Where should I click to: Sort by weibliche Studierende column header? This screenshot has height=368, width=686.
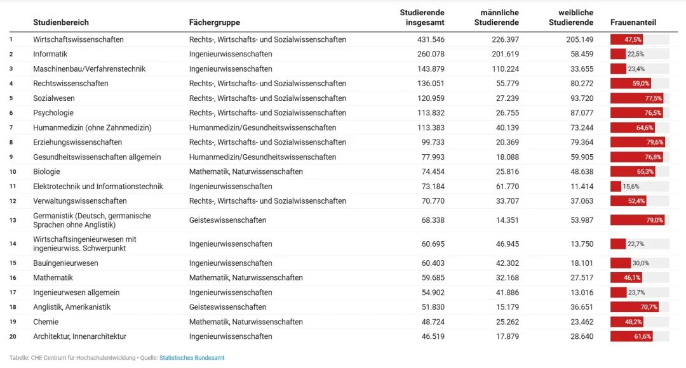(x=571, y=18)
